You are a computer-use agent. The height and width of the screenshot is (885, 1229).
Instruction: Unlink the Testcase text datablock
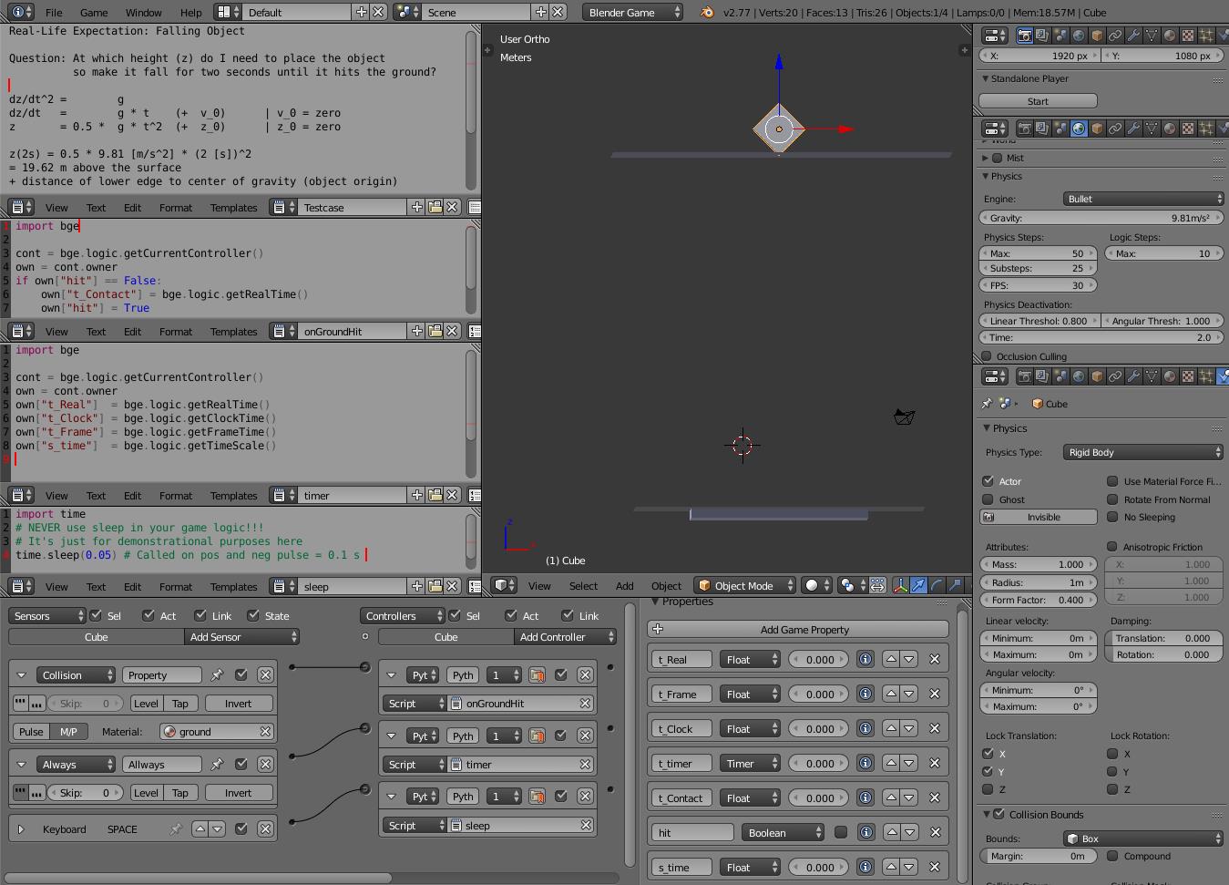pos(452,207)
